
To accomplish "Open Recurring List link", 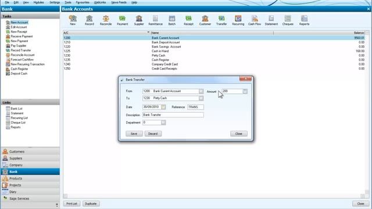I will coord(19,118).
